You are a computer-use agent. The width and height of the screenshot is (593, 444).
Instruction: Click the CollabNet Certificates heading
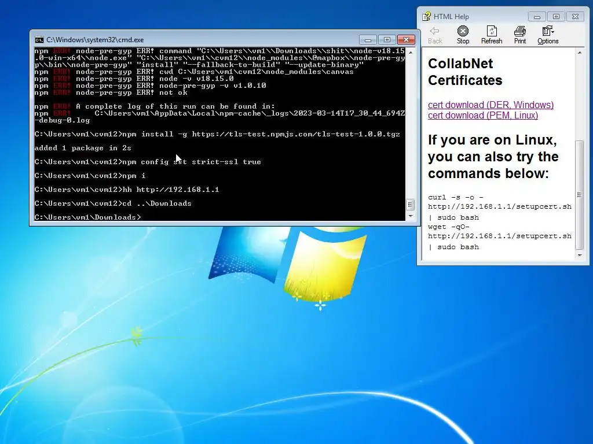[465, 72]
